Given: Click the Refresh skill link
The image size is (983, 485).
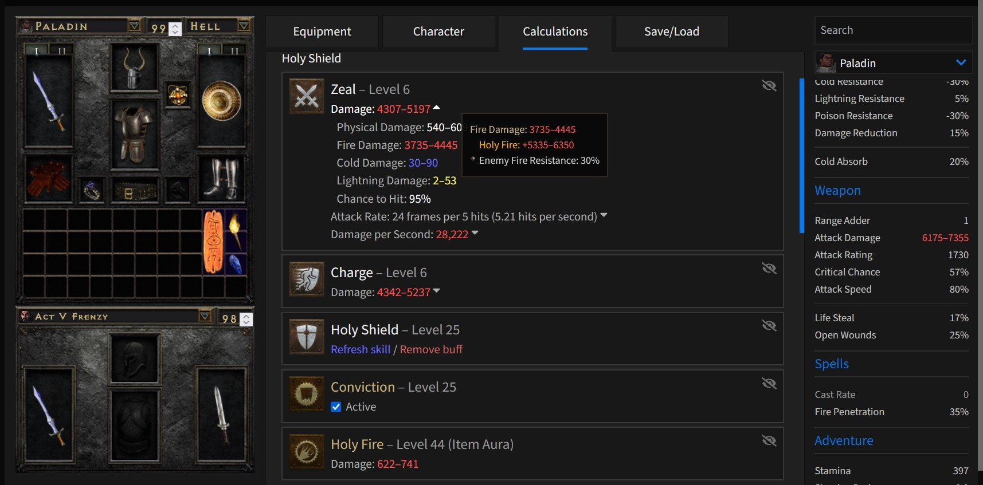Looking at the screenshot, I should point(361,349).
